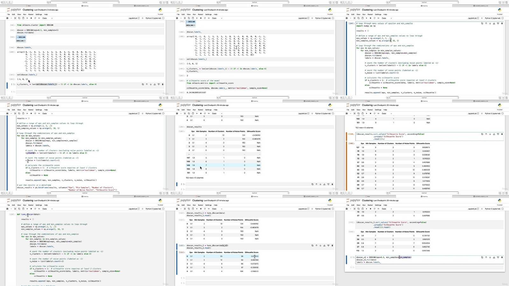Click kernel status circle in 29-minute checkpoint notebook

[x=503, y=209]
